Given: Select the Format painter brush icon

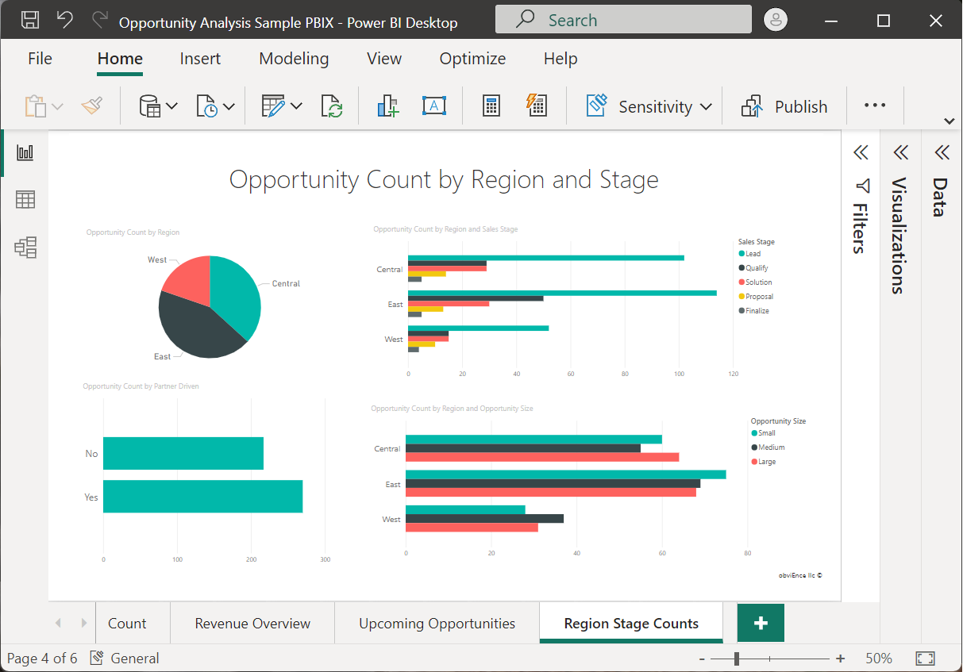Looking at the screenshot, I should pyautogui.click(x=92, y=106).
